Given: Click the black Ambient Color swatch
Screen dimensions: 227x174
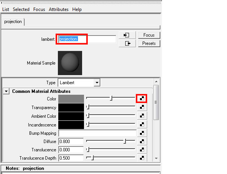Looking at the screenshot, I should 71,116.
